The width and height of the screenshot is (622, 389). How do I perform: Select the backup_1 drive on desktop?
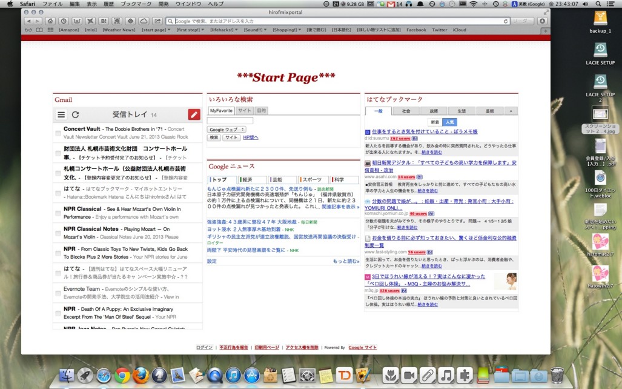click(600, 22)
